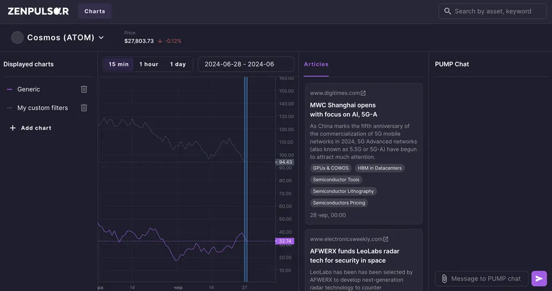
Task: Delete the Generic chart with trash icon
Action: pyautogui.click(x=84, y=90)
